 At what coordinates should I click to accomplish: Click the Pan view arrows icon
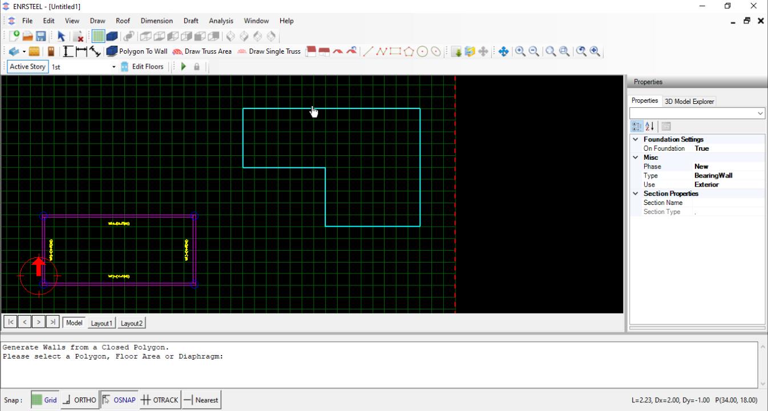tap(503, 51)
